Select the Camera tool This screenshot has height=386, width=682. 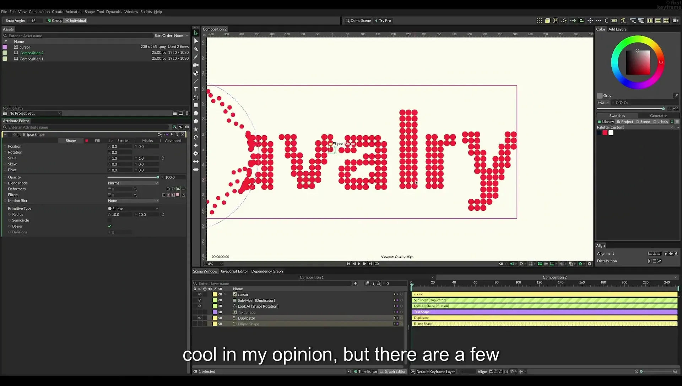click(196, 65)
